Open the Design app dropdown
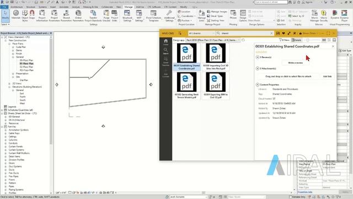 213,40
